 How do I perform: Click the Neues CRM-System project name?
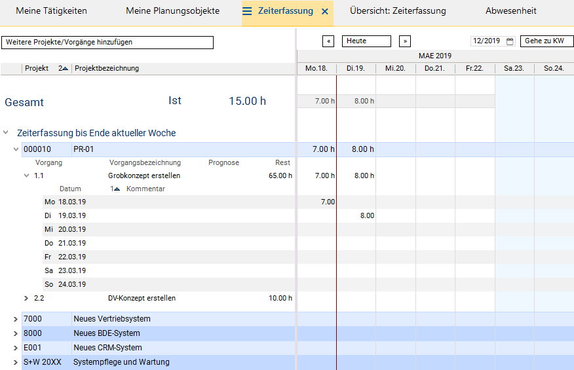pos(107,348)
